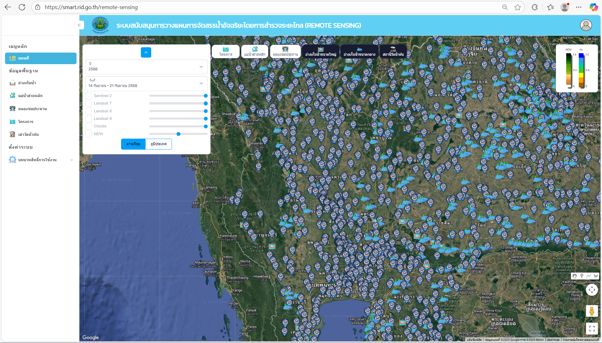This screenshot has width=602, height=343.
Task: Expand the date range dropdown
Action: coord(146,83)
